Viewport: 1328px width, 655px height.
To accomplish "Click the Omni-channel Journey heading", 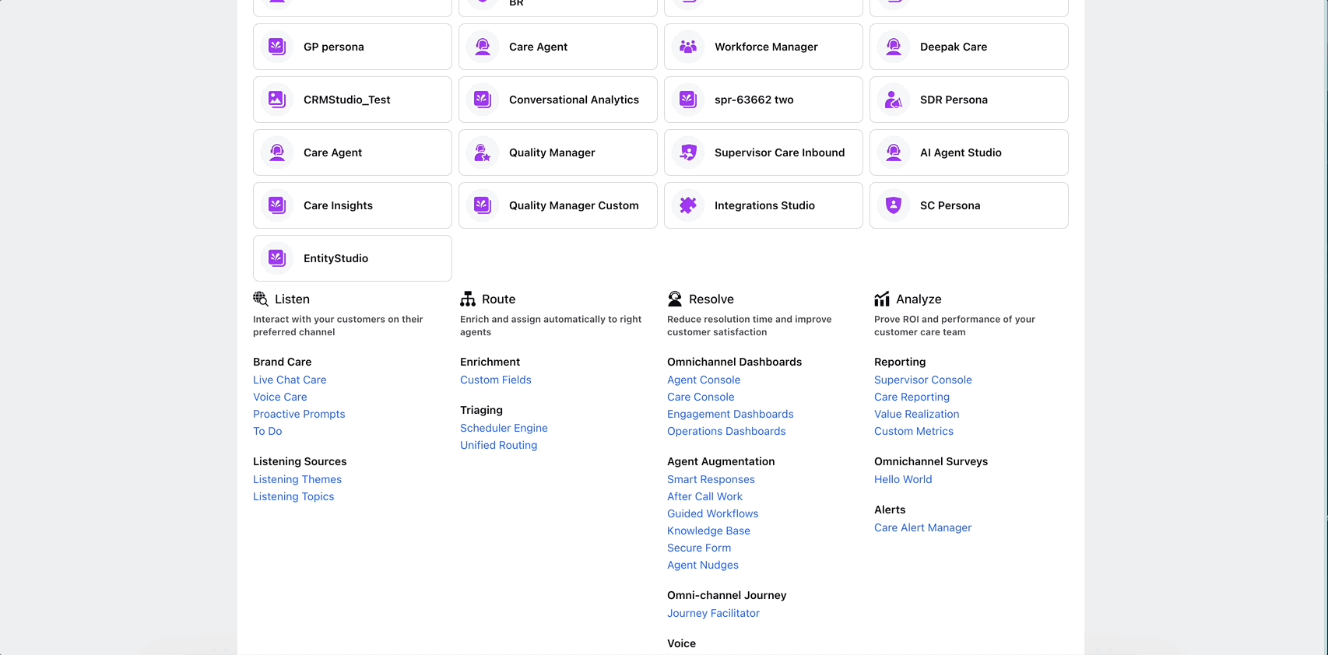I will pyautogui.click(x=726, y=595).
